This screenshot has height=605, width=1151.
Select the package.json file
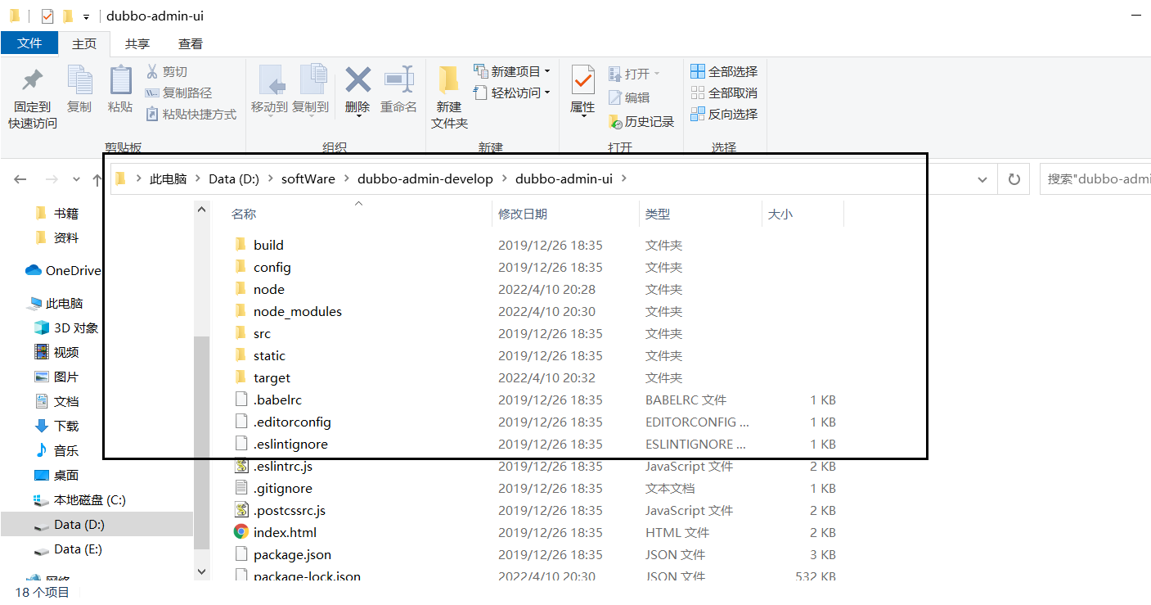coord(292,554)
